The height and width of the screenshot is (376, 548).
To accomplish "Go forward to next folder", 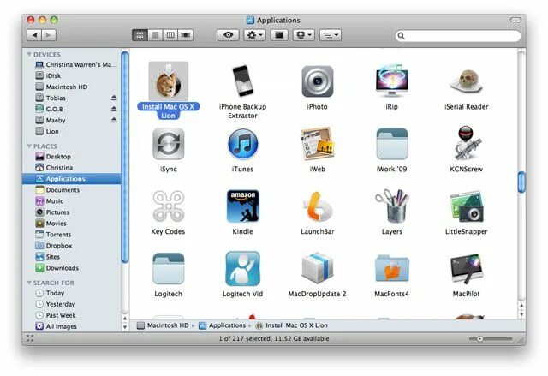I will click(x=49, y=35).
